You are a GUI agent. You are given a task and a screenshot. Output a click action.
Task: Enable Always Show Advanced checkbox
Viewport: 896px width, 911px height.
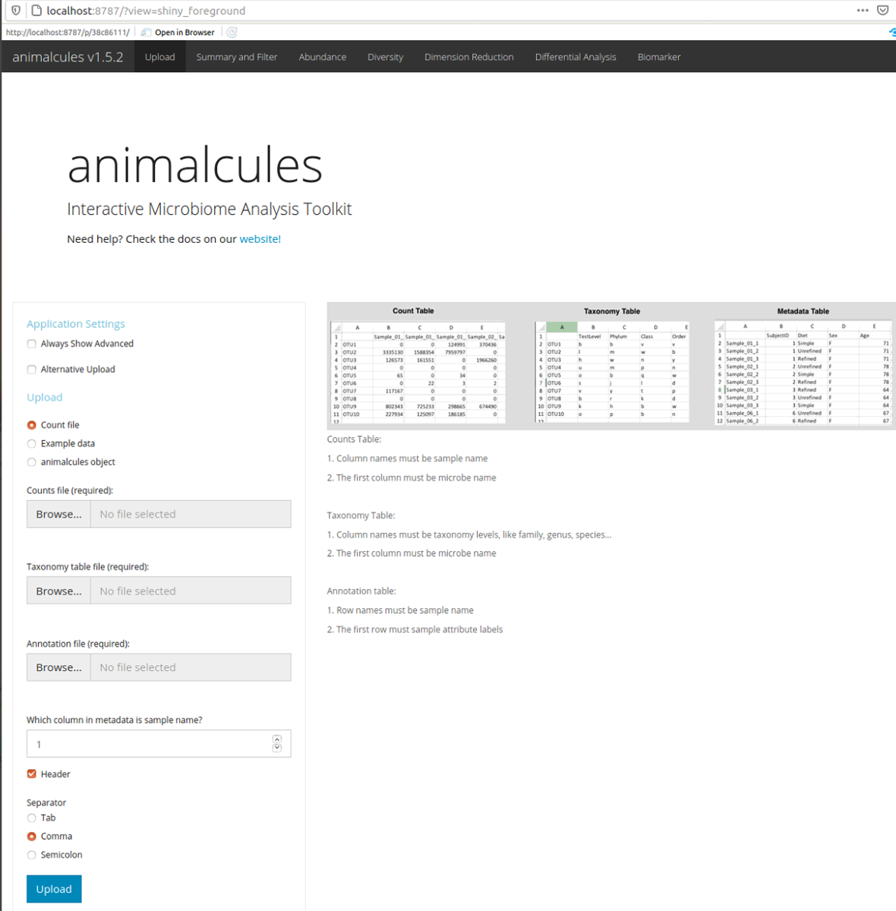pos(32,344)
